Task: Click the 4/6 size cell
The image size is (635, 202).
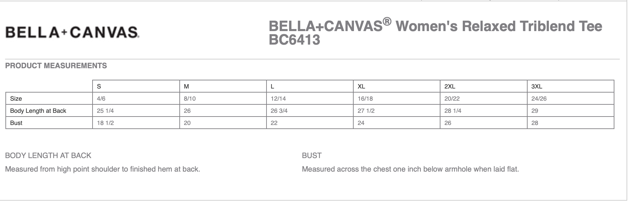Action: [101, 99]
